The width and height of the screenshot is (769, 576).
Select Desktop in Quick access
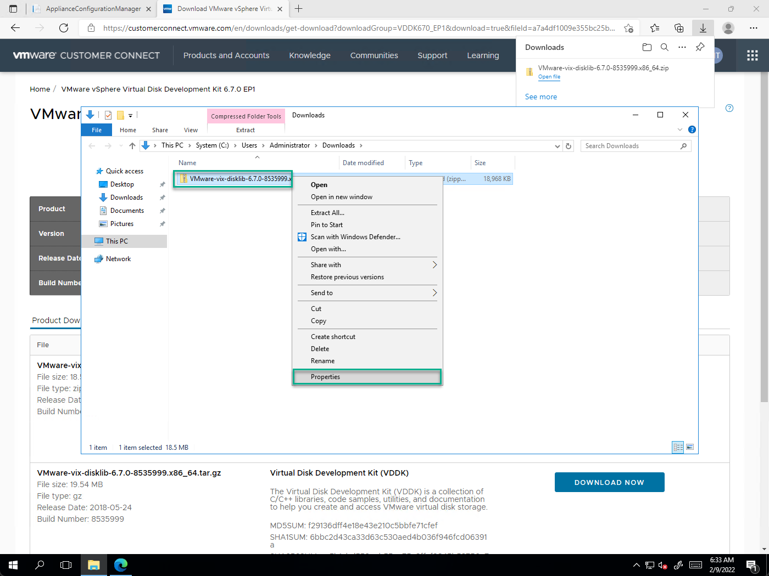122,184
